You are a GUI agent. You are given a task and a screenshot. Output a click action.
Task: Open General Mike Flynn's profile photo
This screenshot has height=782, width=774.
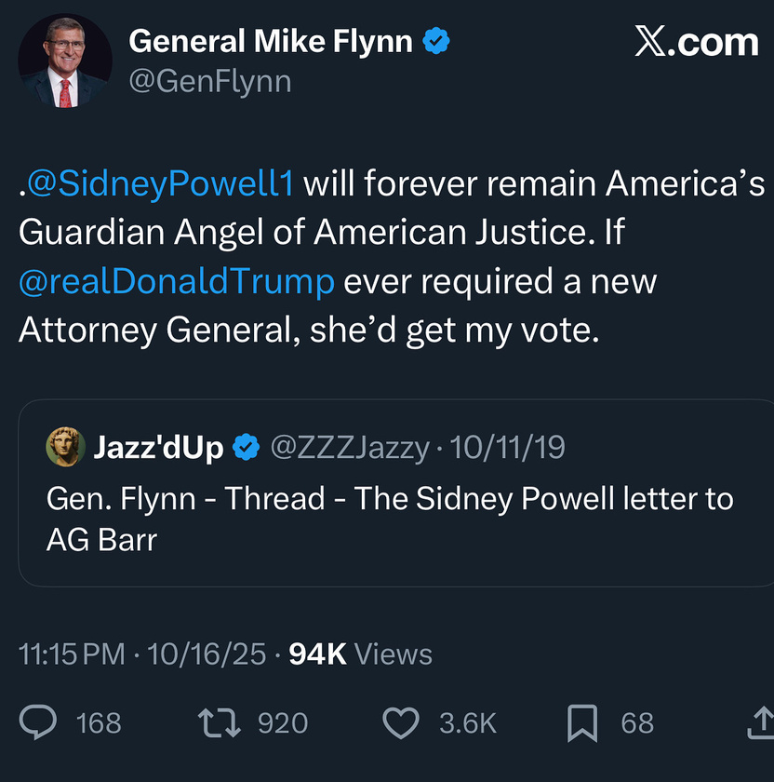(x=65, y=62)
